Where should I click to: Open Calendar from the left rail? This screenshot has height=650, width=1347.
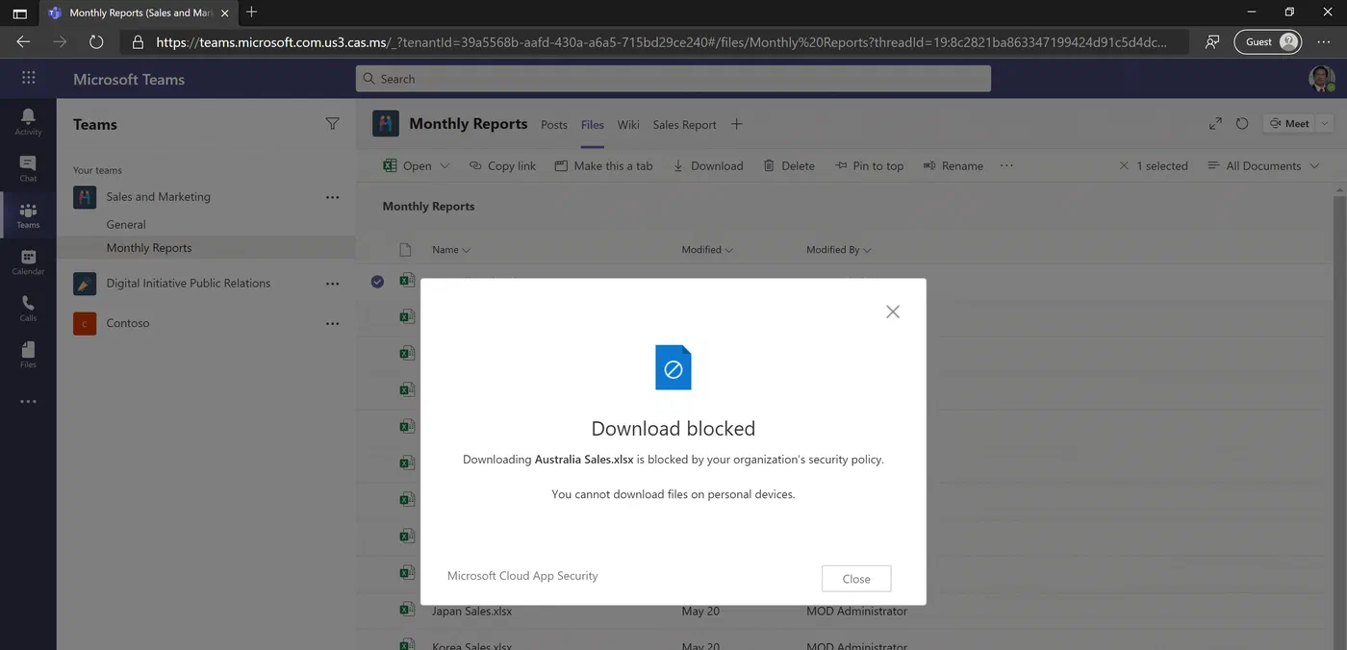[28, 262]
